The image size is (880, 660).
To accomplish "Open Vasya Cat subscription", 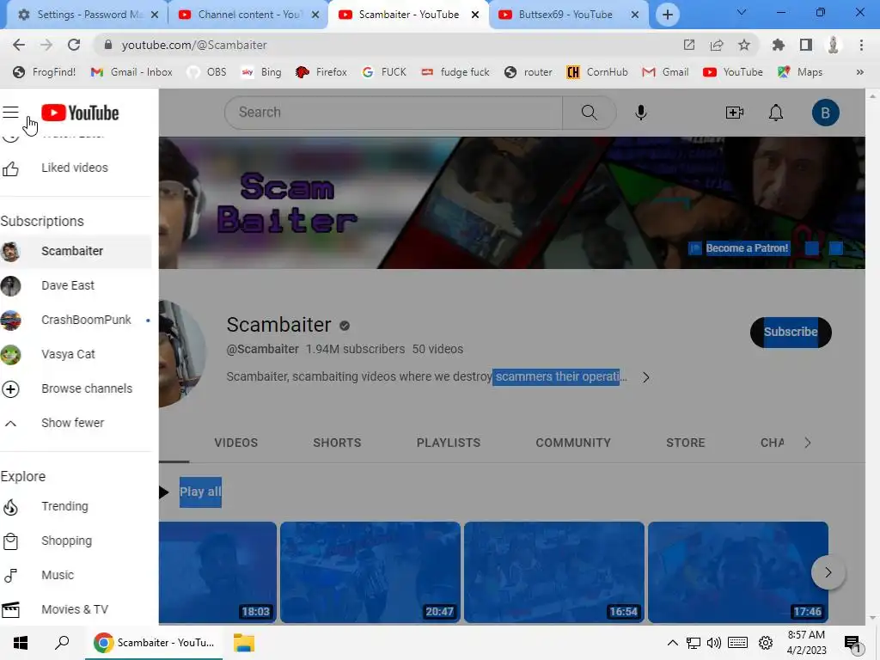I will pyautogui.click(x=76, y=354).
